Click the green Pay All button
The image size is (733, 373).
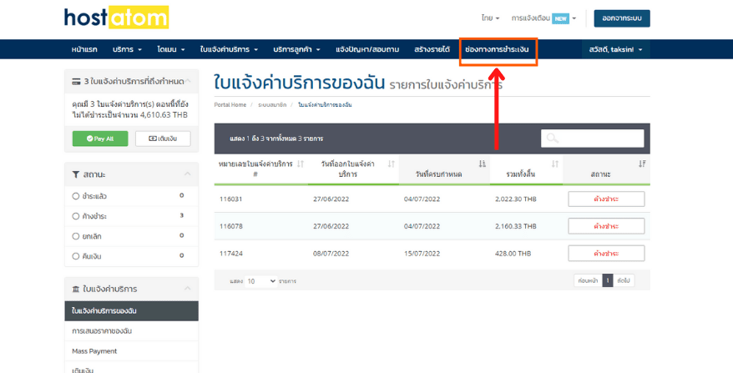[x=100, y=139]
